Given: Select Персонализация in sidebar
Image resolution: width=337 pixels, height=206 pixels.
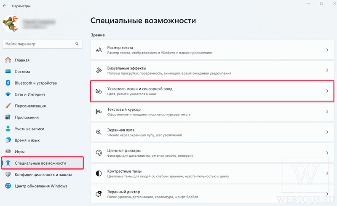Looking at the screenshot, I should pyautogui.click(x=43, y=106).
